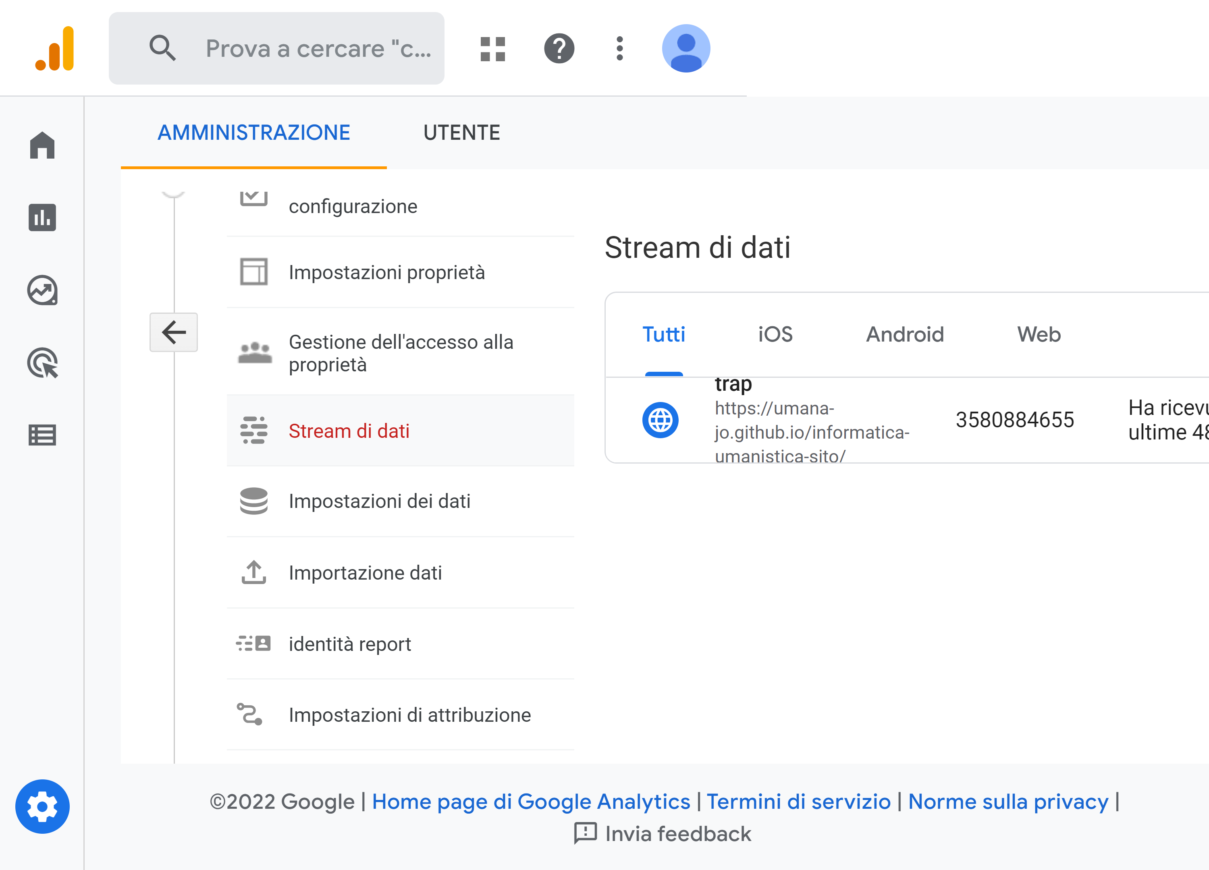Image resolution: width=1209 pixels, height=870 pixels.
Task: Open the help question mark icon
Action: point(559,48)
